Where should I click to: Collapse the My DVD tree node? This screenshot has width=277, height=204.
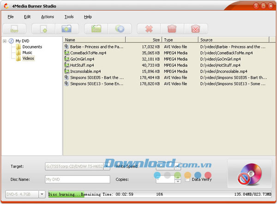[x=5, y=41]
